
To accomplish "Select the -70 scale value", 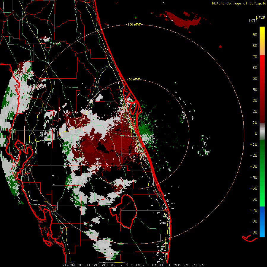I will (x=254, y=210).
